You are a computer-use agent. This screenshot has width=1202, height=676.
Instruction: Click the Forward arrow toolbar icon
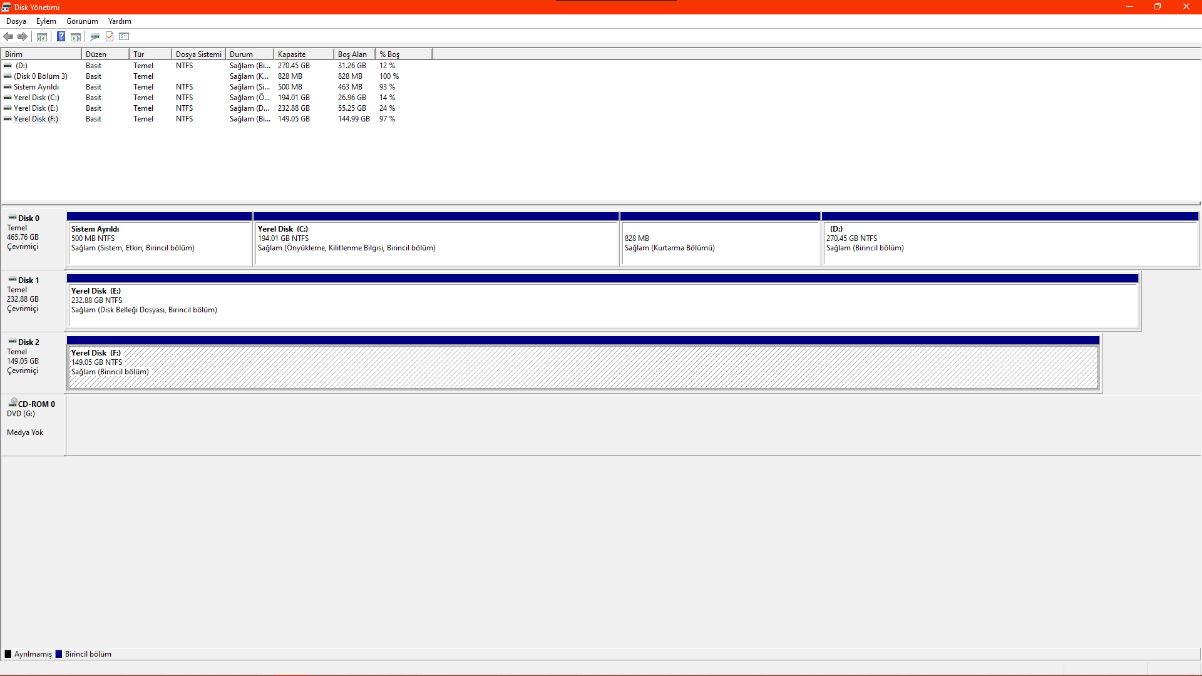23,36
